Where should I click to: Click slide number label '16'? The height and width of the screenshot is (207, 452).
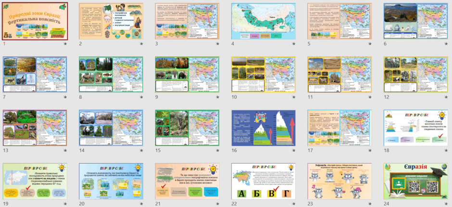point(234,151)
